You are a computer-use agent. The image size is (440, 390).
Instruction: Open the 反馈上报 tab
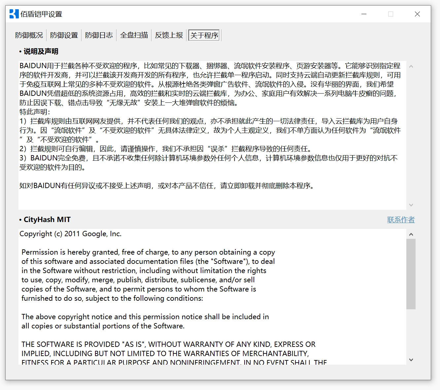169,35
